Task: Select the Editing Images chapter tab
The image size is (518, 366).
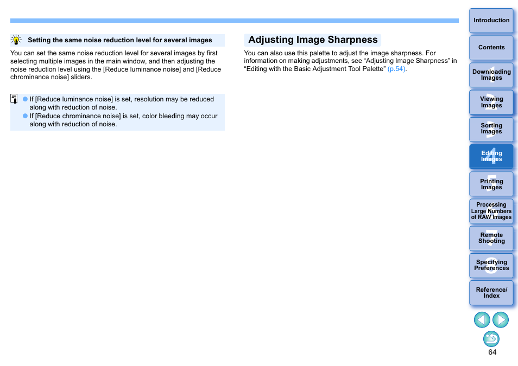Action: (491, 157)
